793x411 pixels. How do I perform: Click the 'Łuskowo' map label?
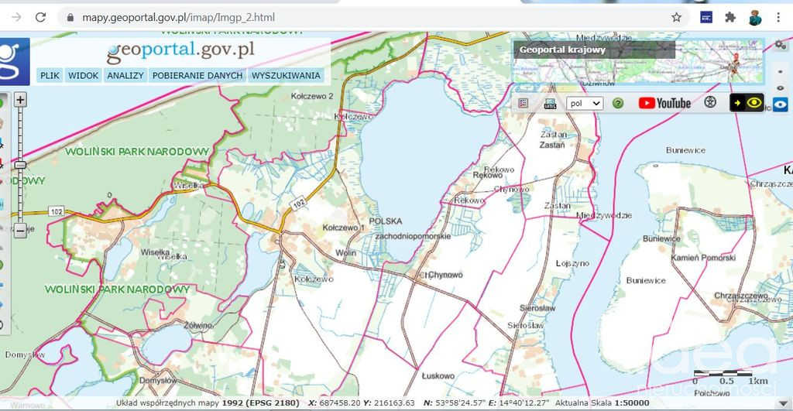click(438, 376)
